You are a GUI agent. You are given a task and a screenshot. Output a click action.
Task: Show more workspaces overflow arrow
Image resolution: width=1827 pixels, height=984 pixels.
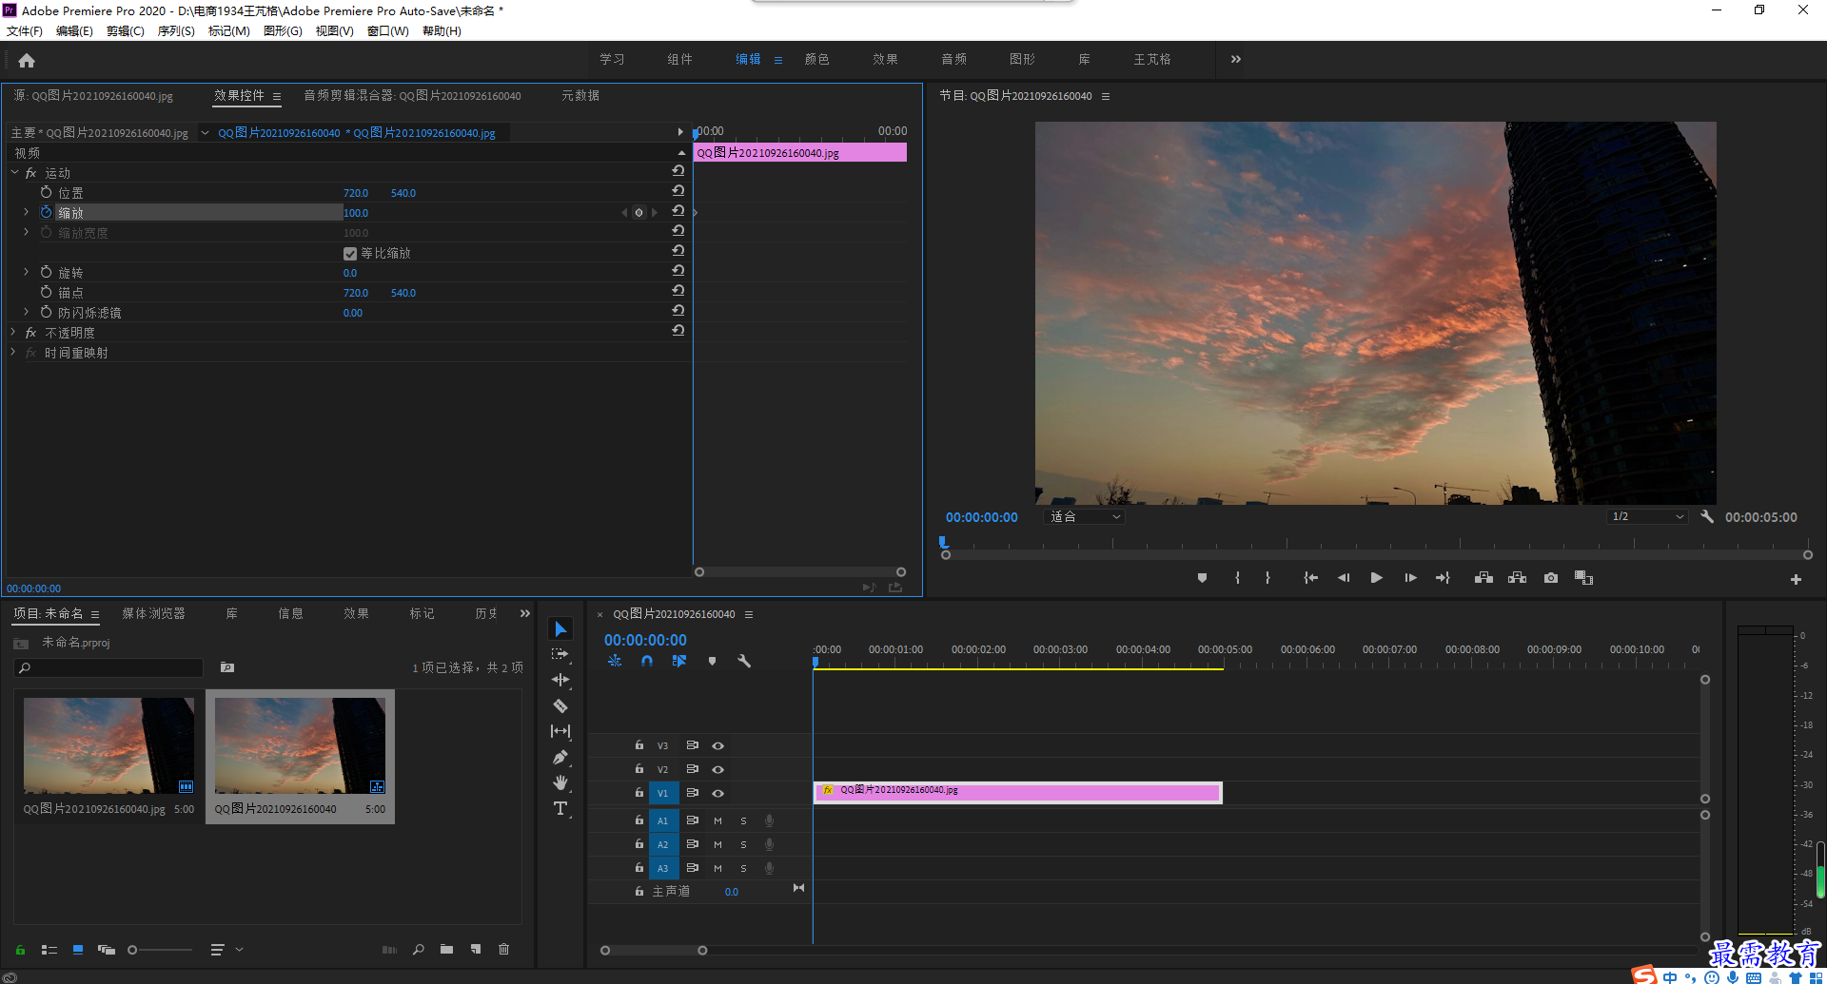pyautogui.click(x=1235, y=59)
